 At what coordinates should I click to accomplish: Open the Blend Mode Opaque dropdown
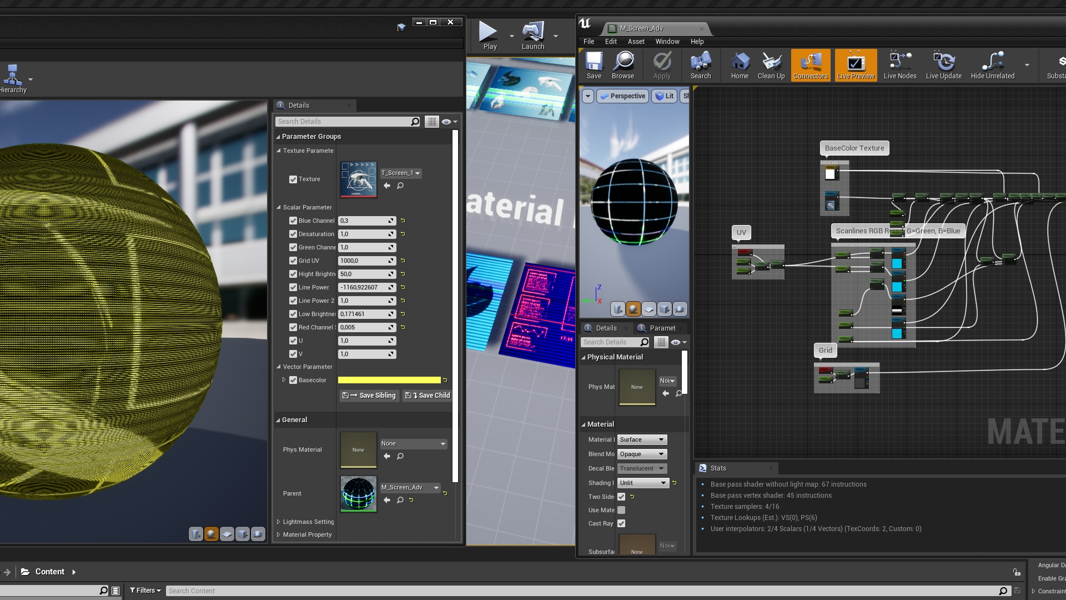click(642, 454)
